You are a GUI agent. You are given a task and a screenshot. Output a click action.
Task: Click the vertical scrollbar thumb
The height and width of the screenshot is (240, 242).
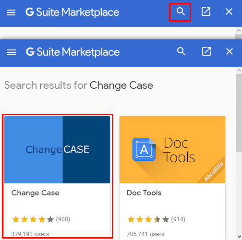click(239, 113)
